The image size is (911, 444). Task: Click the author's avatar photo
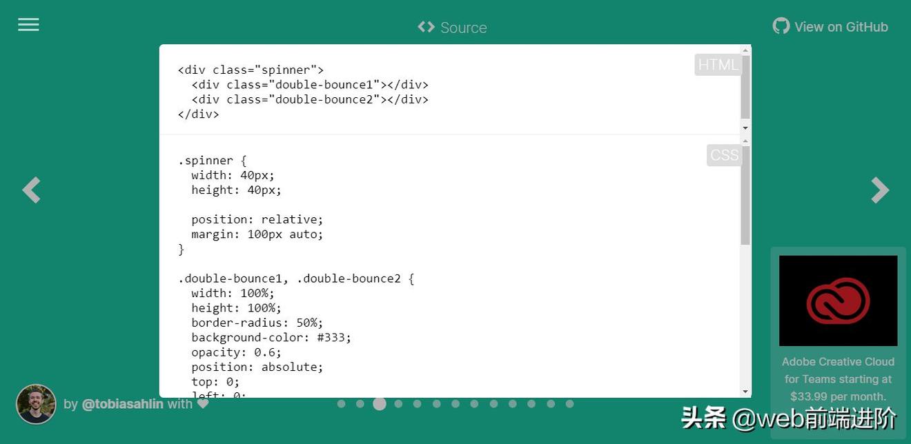click(36, 404)
